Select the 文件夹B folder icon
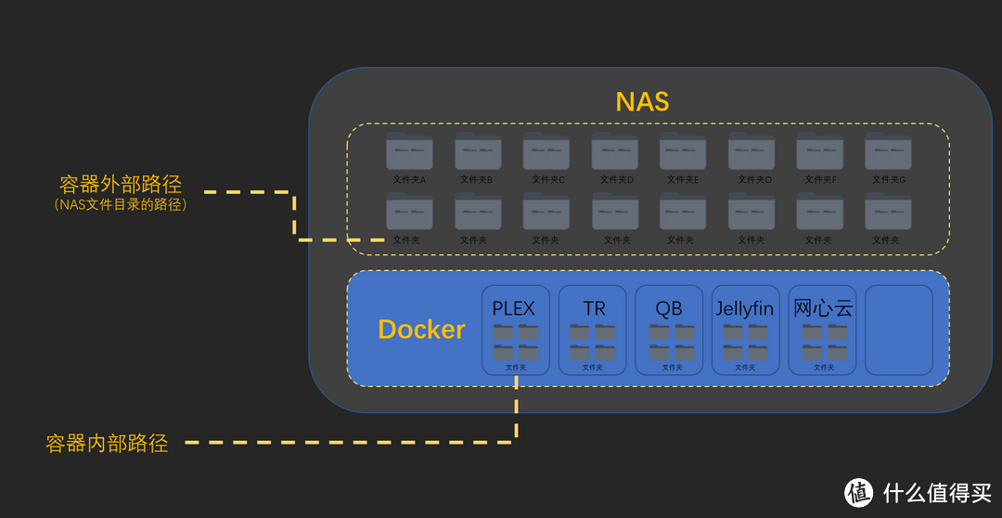 (x=478, y=151)
